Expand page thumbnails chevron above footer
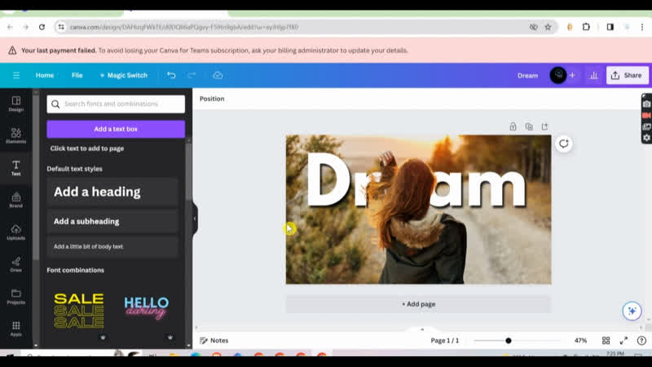This screenshot has height=367, width=652. (x=422, y=329)
